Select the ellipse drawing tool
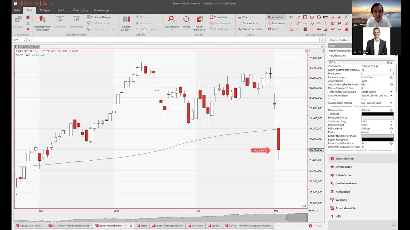 pos(312,17)
